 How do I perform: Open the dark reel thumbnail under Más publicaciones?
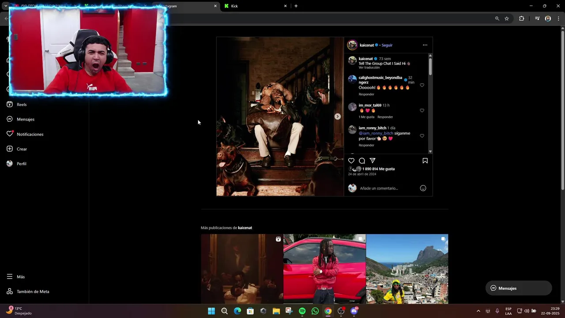pos(242,269)
